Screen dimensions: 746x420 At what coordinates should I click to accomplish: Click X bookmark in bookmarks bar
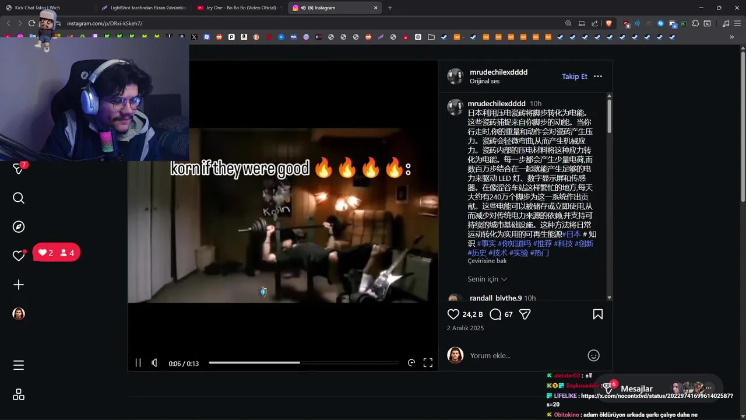194,37
